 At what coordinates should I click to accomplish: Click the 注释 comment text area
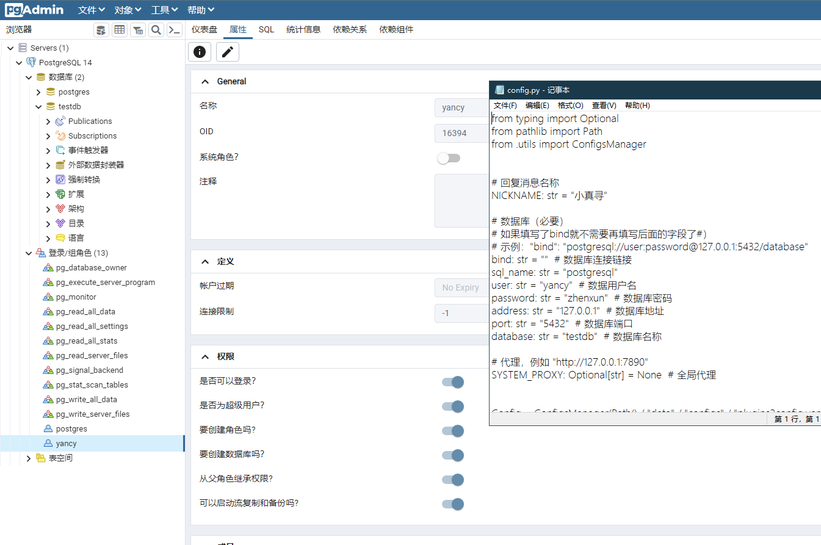pos(462,201)
